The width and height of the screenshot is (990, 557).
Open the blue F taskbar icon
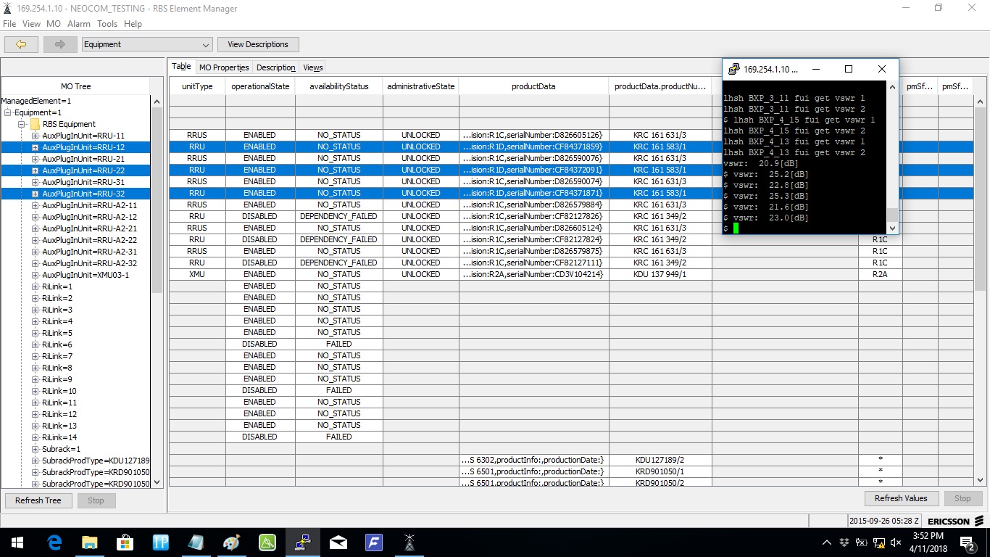click(374, 542)
